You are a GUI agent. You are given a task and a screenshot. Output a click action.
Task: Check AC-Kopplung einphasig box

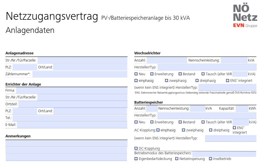pos(158,130)
